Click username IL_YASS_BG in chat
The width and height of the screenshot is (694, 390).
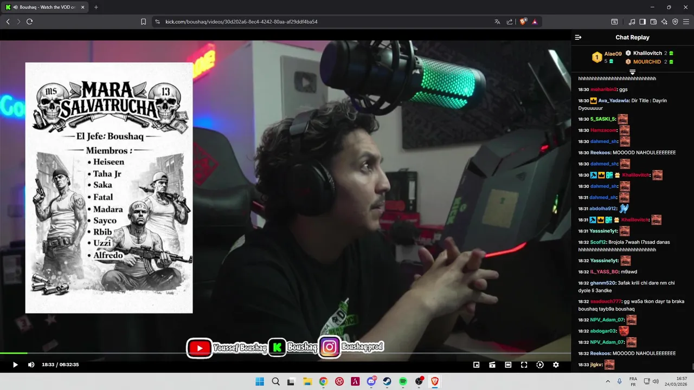[x=605, y=272]
